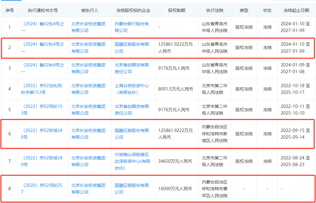
Task: Open case (2022)京02财保240号 in row 7
Action: point(42,161)
